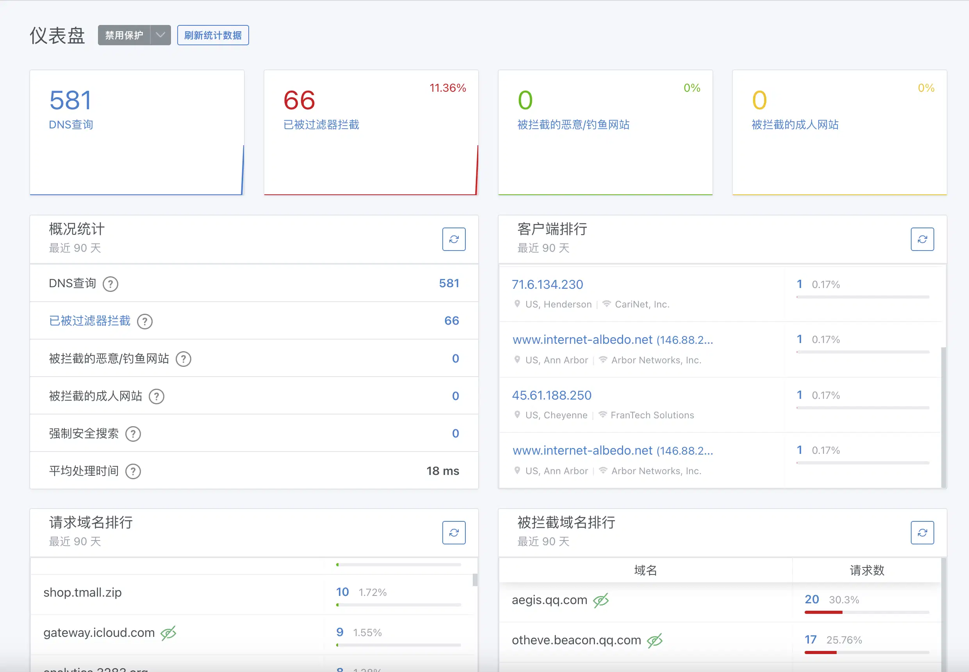Open client 71.6.134.230 link

(547, 284)
